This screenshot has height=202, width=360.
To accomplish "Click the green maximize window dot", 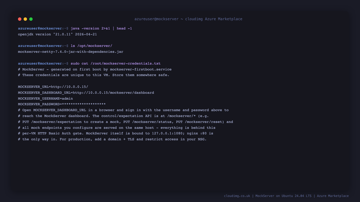I will point(31,19).
